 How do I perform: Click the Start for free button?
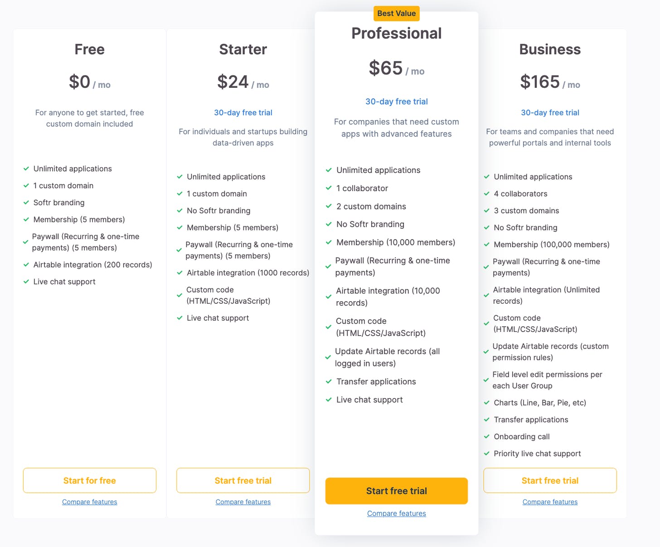[x=90, y=480]
